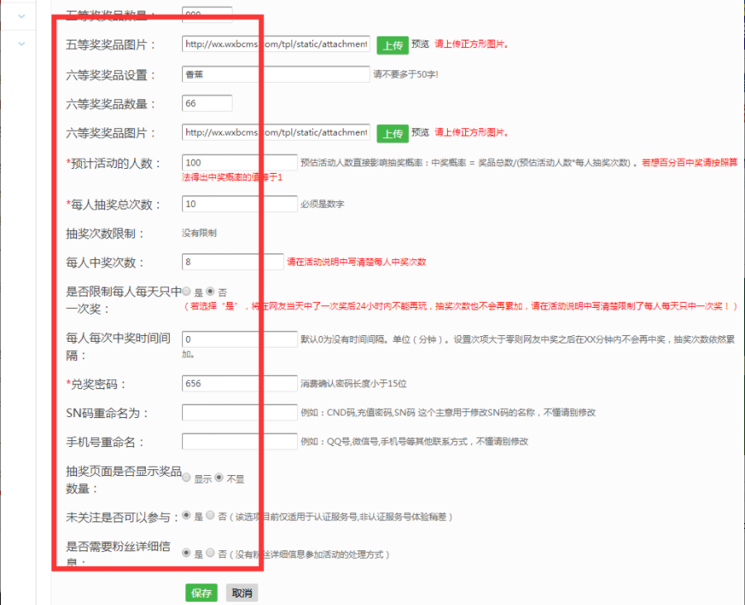745x605 pixels.
Task: Focus the 五等奖奖品图片 URL field
Action: tap(276, 44)
